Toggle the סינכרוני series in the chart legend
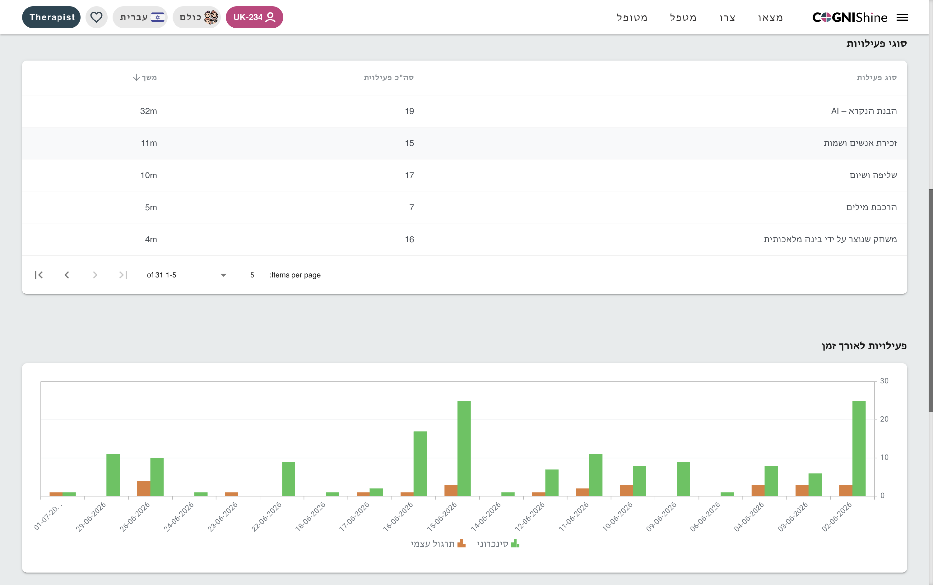Viewport: 933px width, 585px height. (498, 544)
